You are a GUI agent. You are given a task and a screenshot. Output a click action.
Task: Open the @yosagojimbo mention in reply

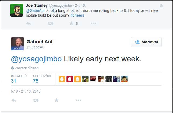click(x=36, y=59)
